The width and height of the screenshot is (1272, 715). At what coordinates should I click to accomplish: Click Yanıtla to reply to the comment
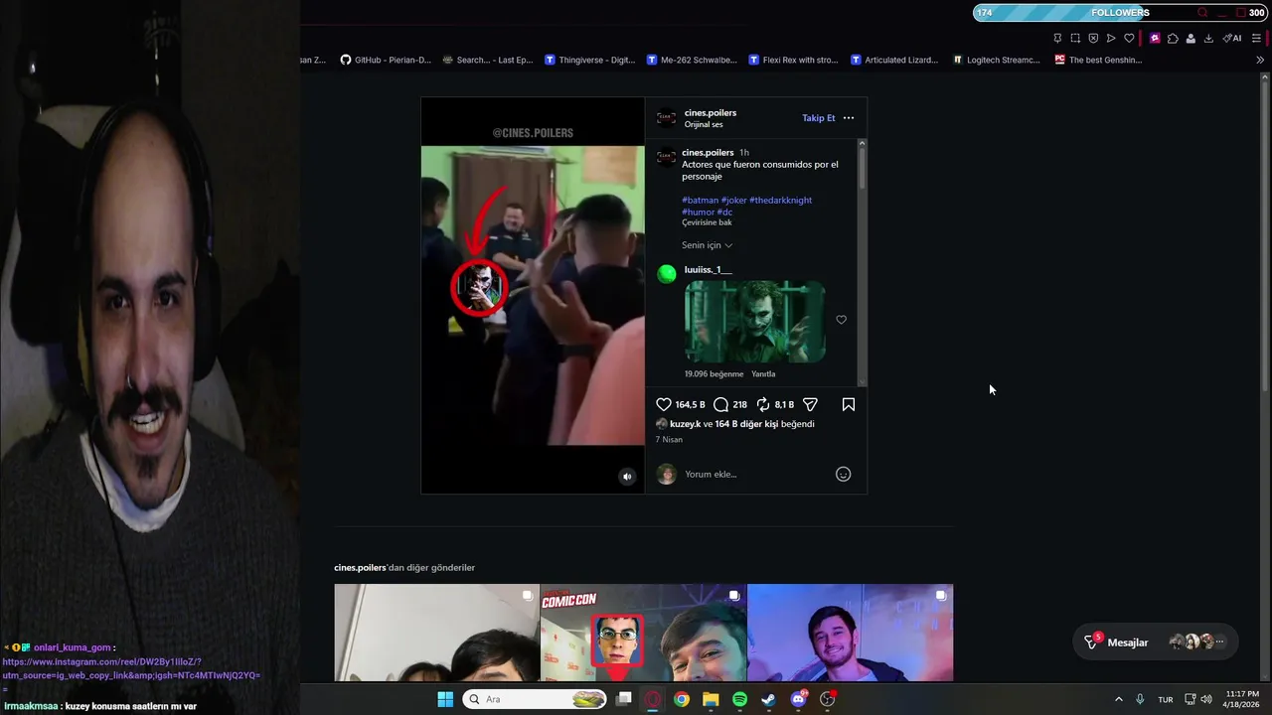(x=763, y=374)
